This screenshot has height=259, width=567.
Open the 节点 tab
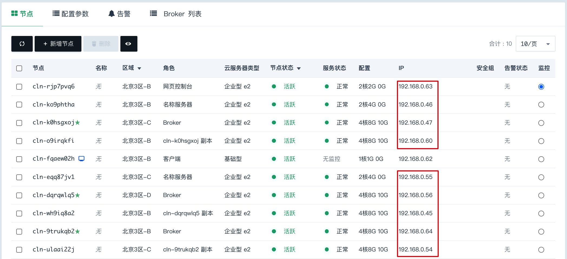point(22,14)
